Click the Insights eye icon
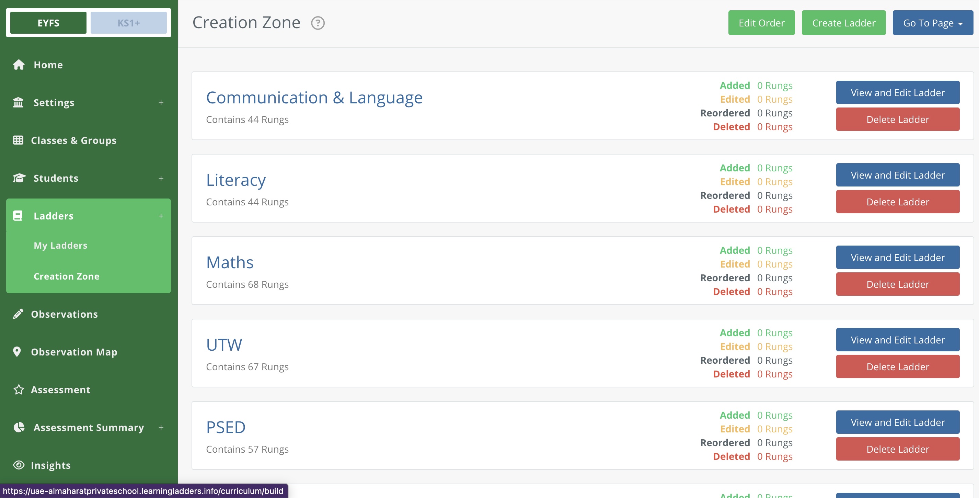This screenshot has width=979, height=498. click(19, 465)
